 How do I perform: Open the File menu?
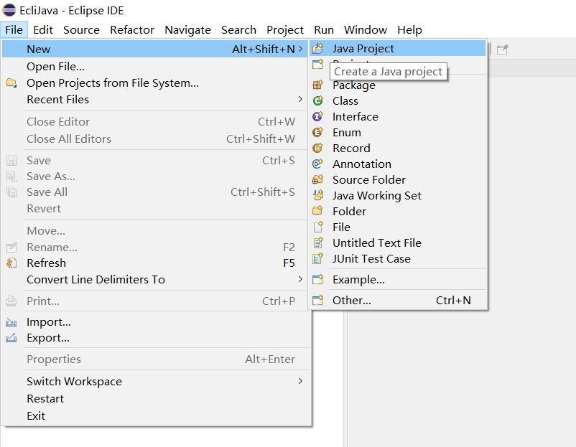(x=14, y=29)
